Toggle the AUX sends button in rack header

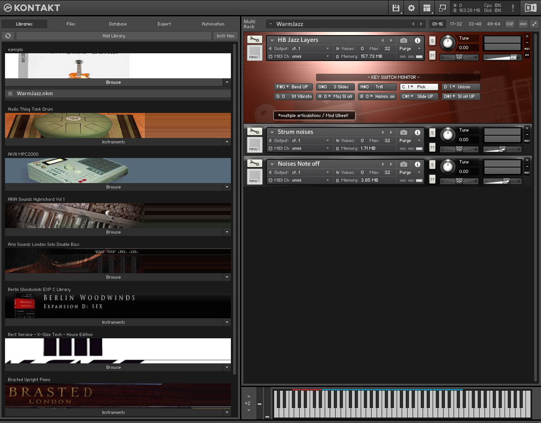pyautogui.click(x=523, y=24)
